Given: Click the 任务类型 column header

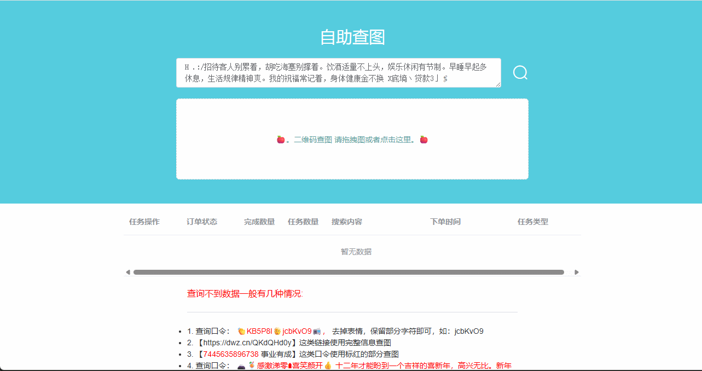Looking at the screenshot, I should pos(533,222).
